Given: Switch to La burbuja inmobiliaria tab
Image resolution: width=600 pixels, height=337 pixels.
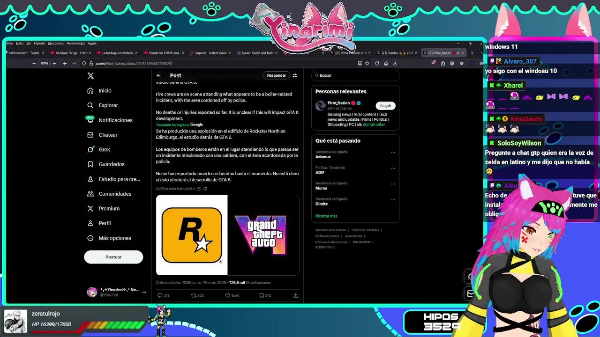Looking at the screenshot, I should click(117, 53).
